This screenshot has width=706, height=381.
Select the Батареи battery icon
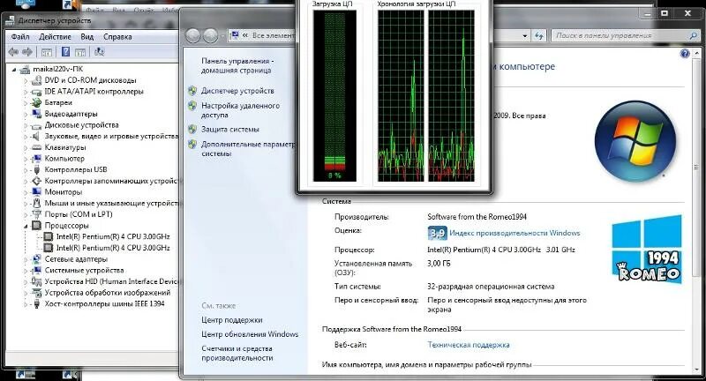[36, 102]
